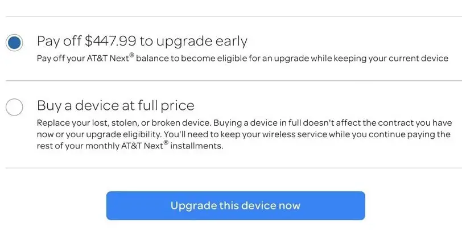Click the "Buy a device at full price" heading
This screenshot has height=239, width=462.
pos(115,105)
